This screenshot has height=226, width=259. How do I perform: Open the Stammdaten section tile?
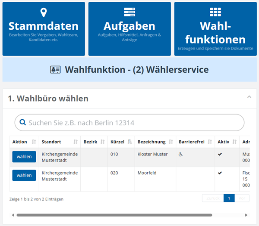pyautogui.click(x=43, y=29)
